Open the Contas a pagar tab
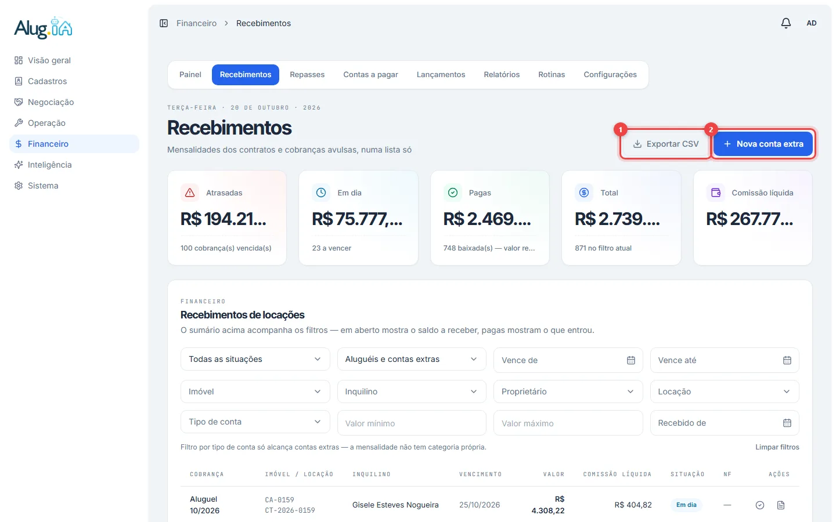The image size is (836, 522). (x=370, y=75)
